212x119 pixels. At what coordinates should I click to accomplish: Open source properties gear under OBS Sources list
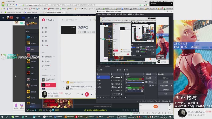coord(117,97)
